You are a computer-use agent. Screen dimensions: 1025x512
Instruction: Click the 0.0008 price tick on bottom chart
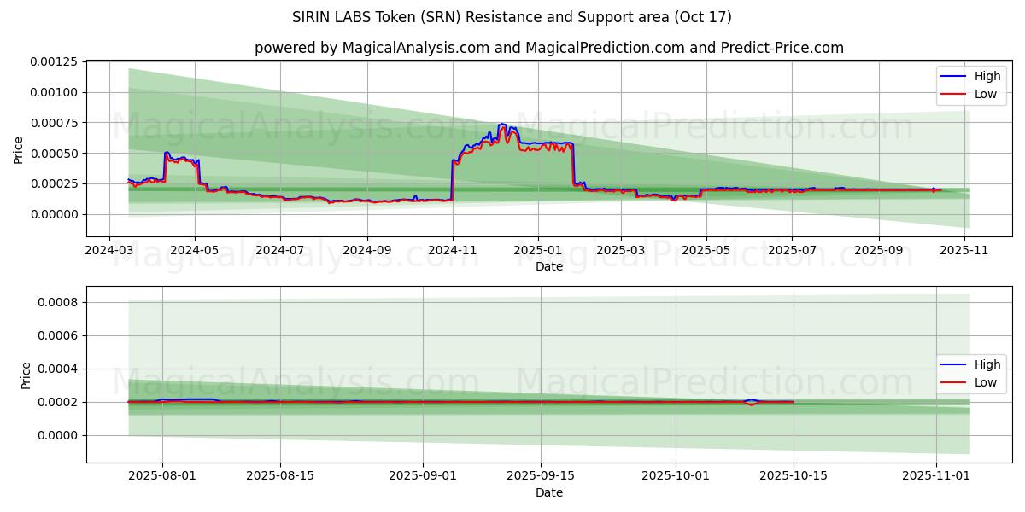(57, 302)
